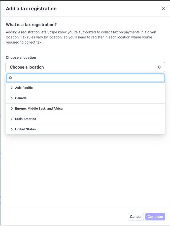Viewport: 170px width, 226px height.
Task: Open the Choose a location dropdown
Action: pyautogui.click(x=85, y=67)
